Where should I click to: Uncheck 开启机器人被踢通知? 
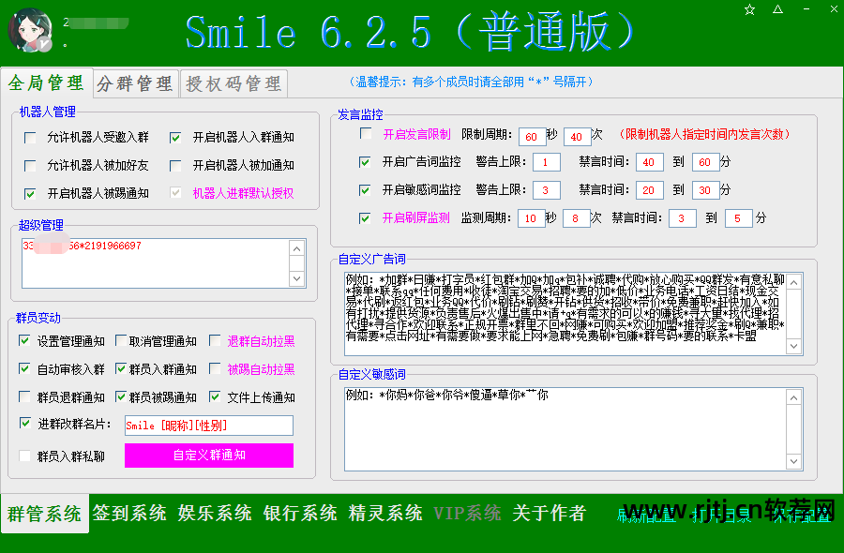(30, 194)
